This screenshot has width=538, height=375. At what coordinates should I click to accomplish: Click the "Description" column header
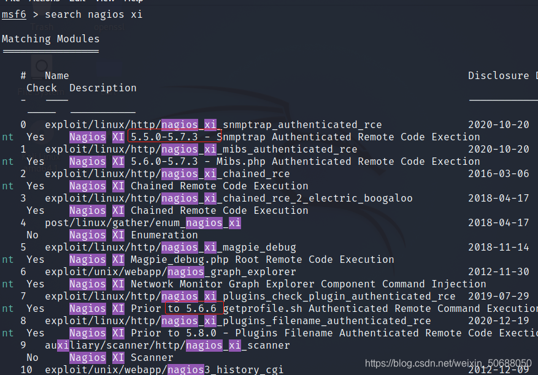[x=103, y=88]
